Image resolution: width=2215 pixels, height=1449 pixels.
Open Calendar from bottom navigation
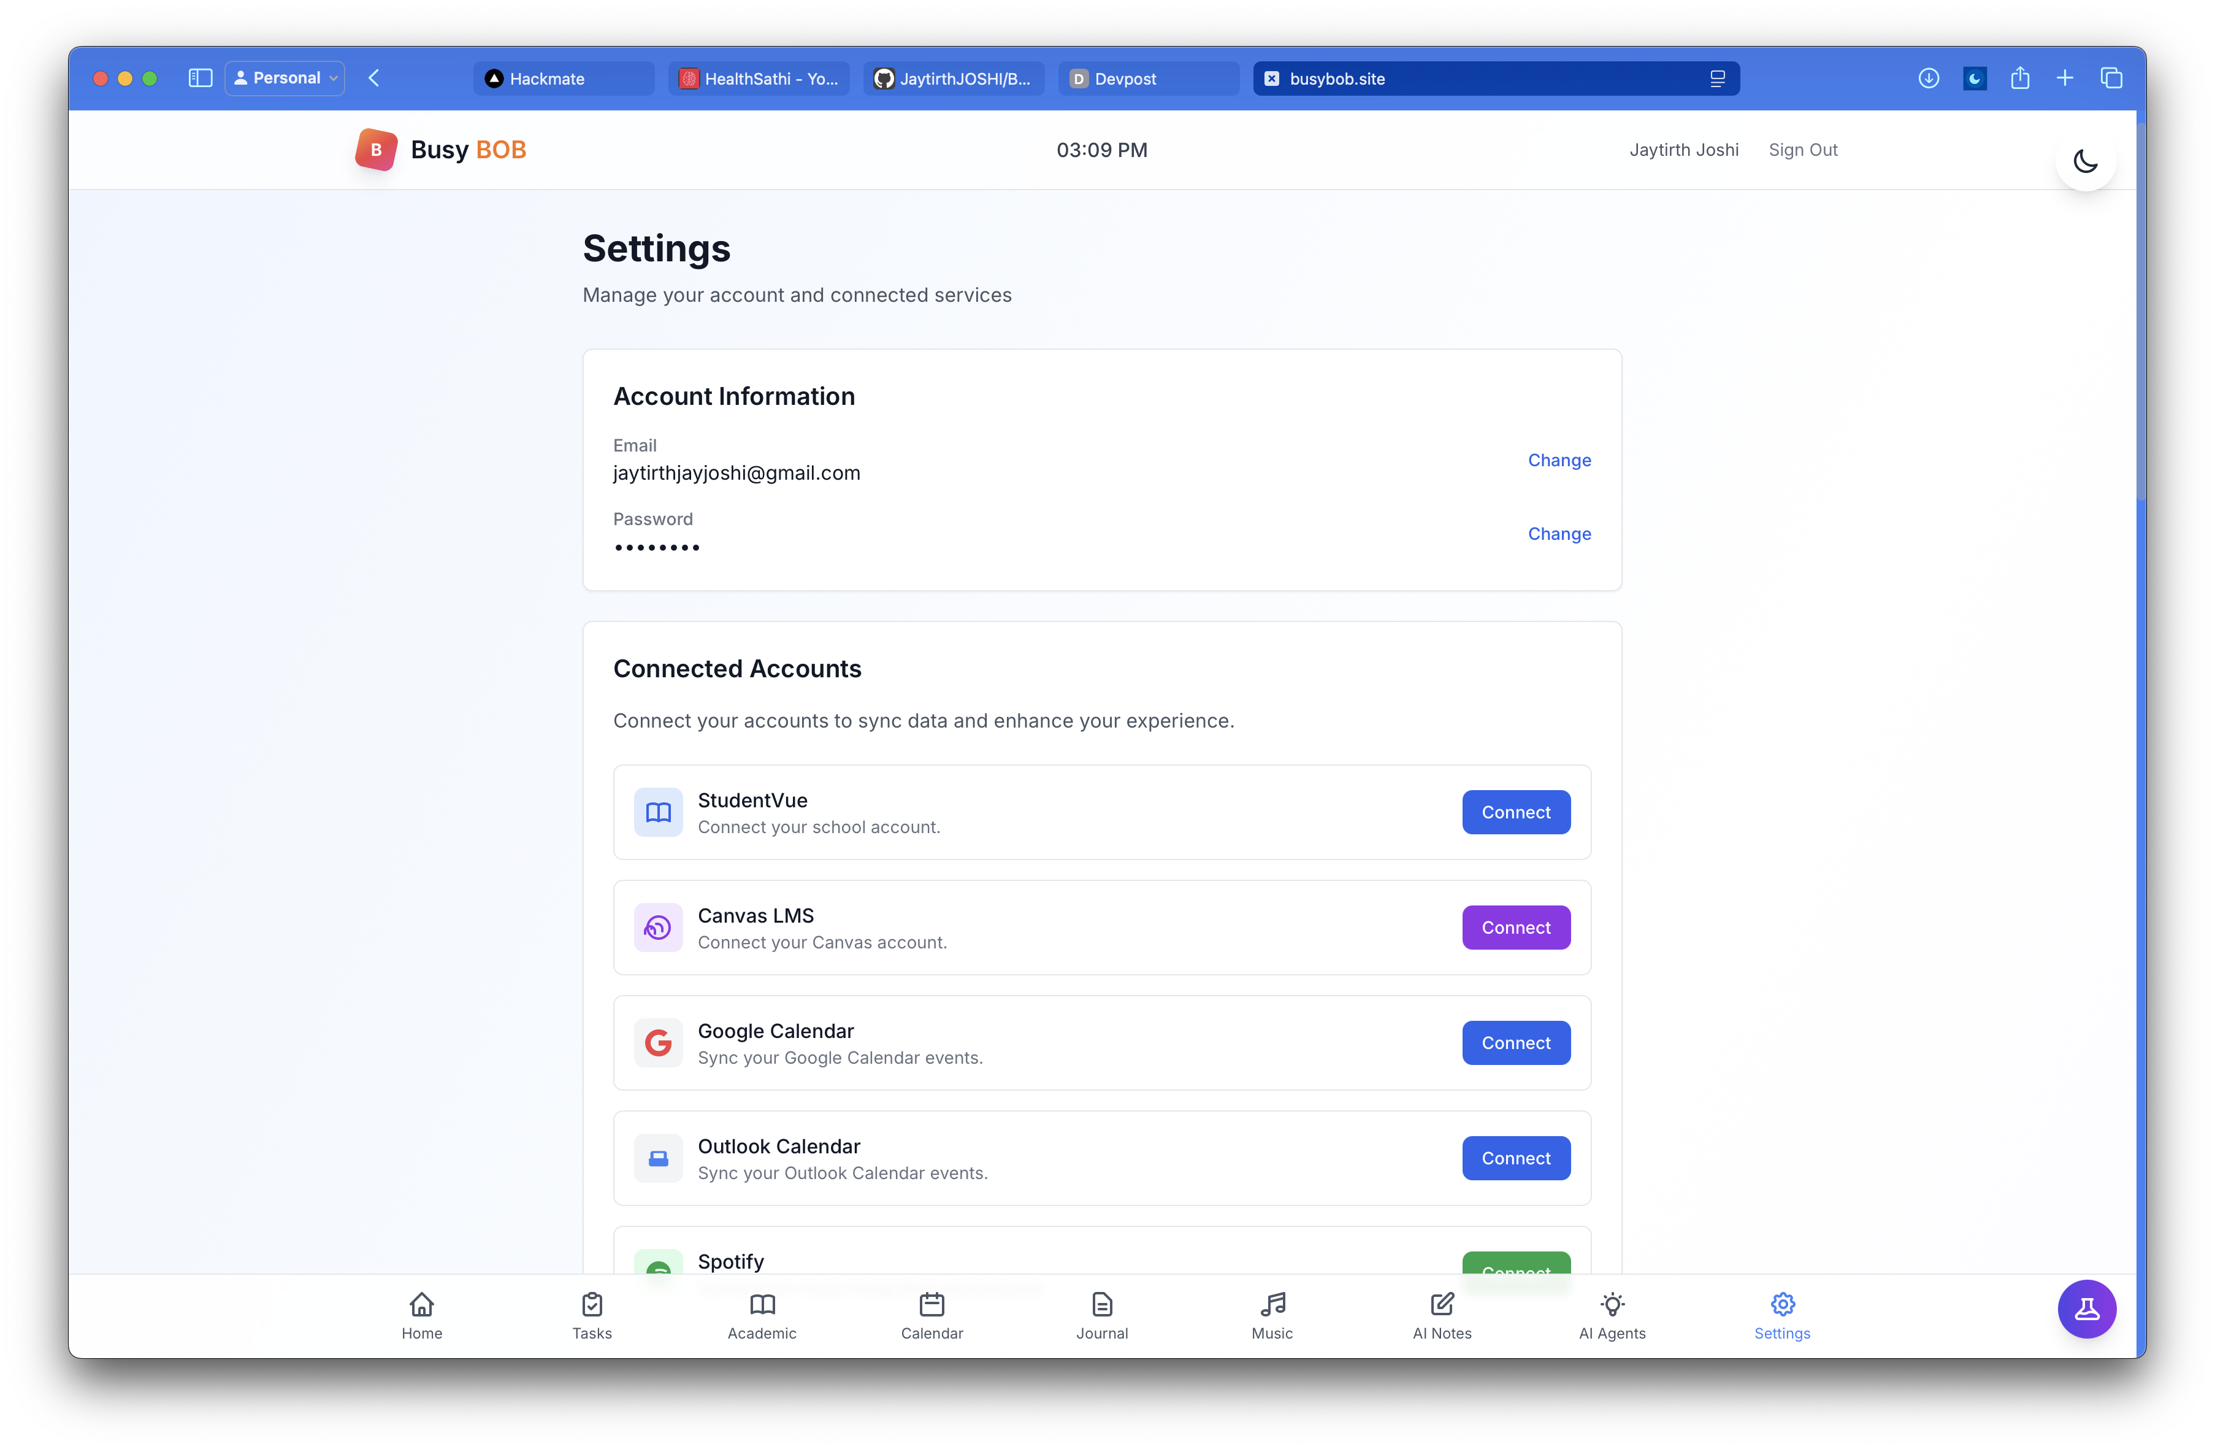(x=932, y=1315)
